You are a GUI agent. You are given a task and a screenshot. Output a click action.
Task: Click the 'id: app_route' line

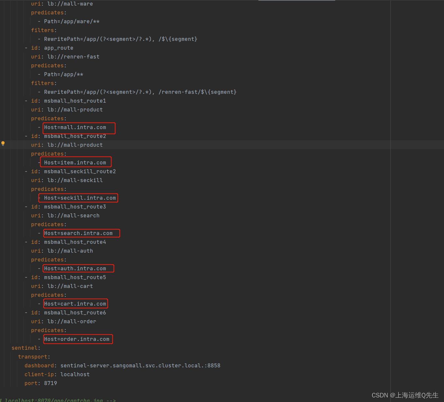(x=52, y=48)
